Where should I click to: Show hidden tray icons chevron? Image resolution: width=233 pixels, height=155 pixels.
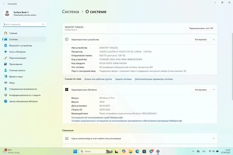point(193,151)
